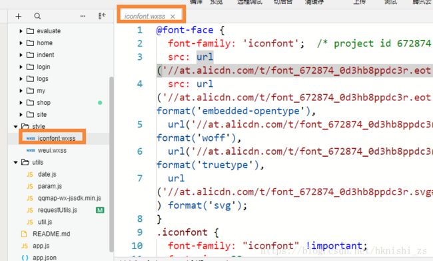Collapse the utils folder arrow
The width and height of the screenshot is (433, 261).
coord(16,163)
